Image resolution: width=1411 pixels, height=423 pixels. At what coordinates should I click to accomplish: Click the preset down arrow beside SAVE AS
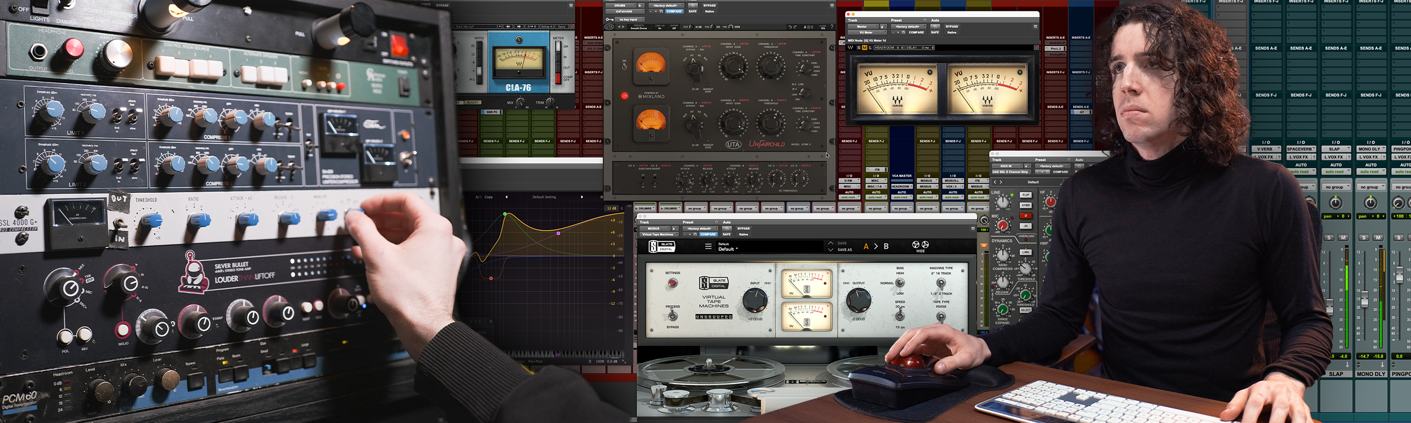coord(831,250)
